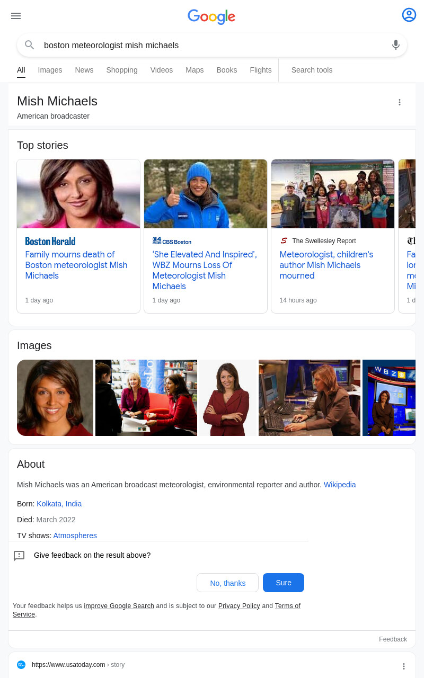Click in the search query field
Viewport: 424px width, 678px height.
pyautogui.click(x=212, y=46)
